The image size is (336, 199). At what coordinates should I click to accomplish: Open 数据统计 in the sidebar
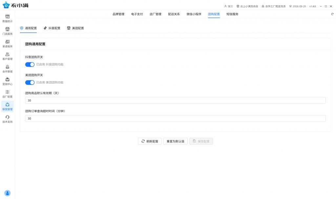click(7, 18)
